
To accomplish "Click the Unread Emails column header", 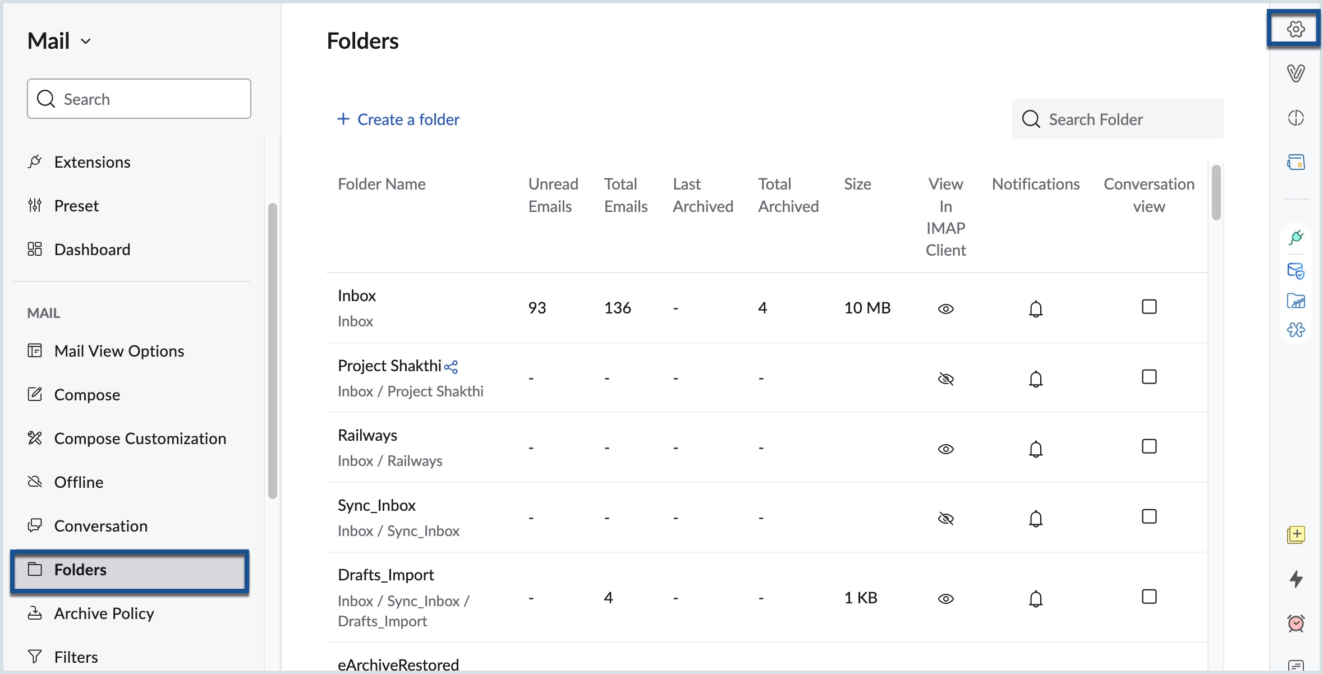I will click(x=553, y=195).
